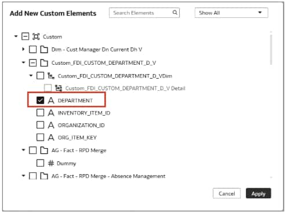Toggle the Custom_FDI_CUSTOM_DEPARTMENT_D_V folder checkbox
The image size is (287, 214).
coord(32,62)
